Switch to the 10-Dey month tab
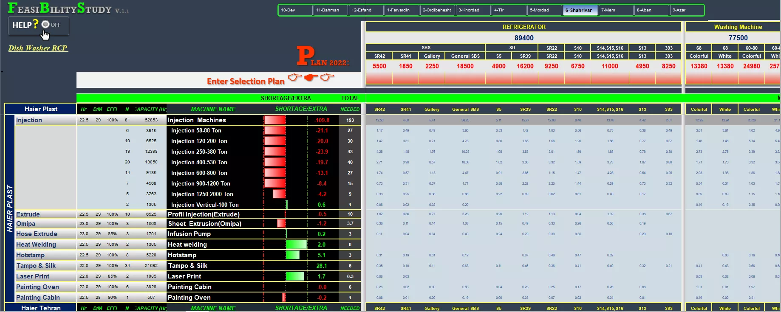 [x=295, y=10]
